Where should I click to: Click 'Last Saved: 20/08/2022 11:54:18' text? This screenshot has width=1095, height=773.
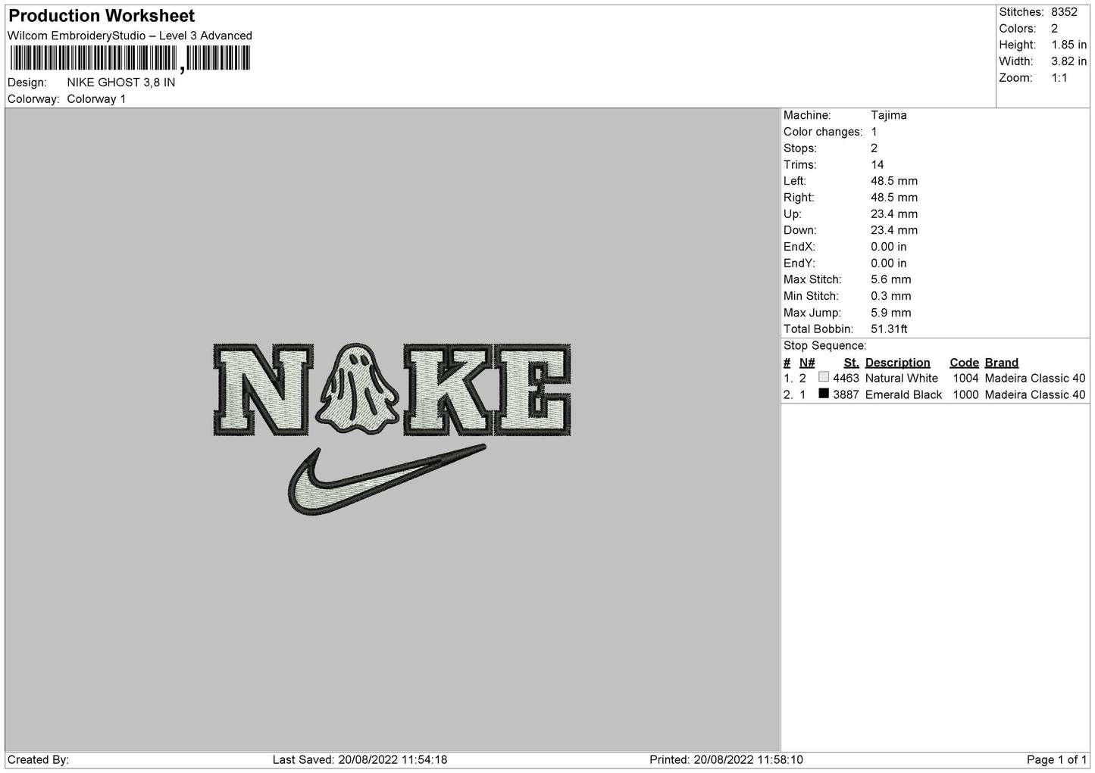[360, 759]
